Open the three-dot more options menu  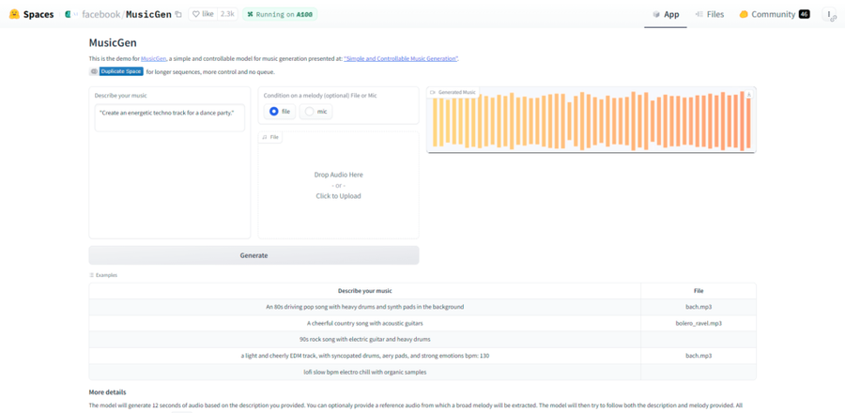click(829, 14)
